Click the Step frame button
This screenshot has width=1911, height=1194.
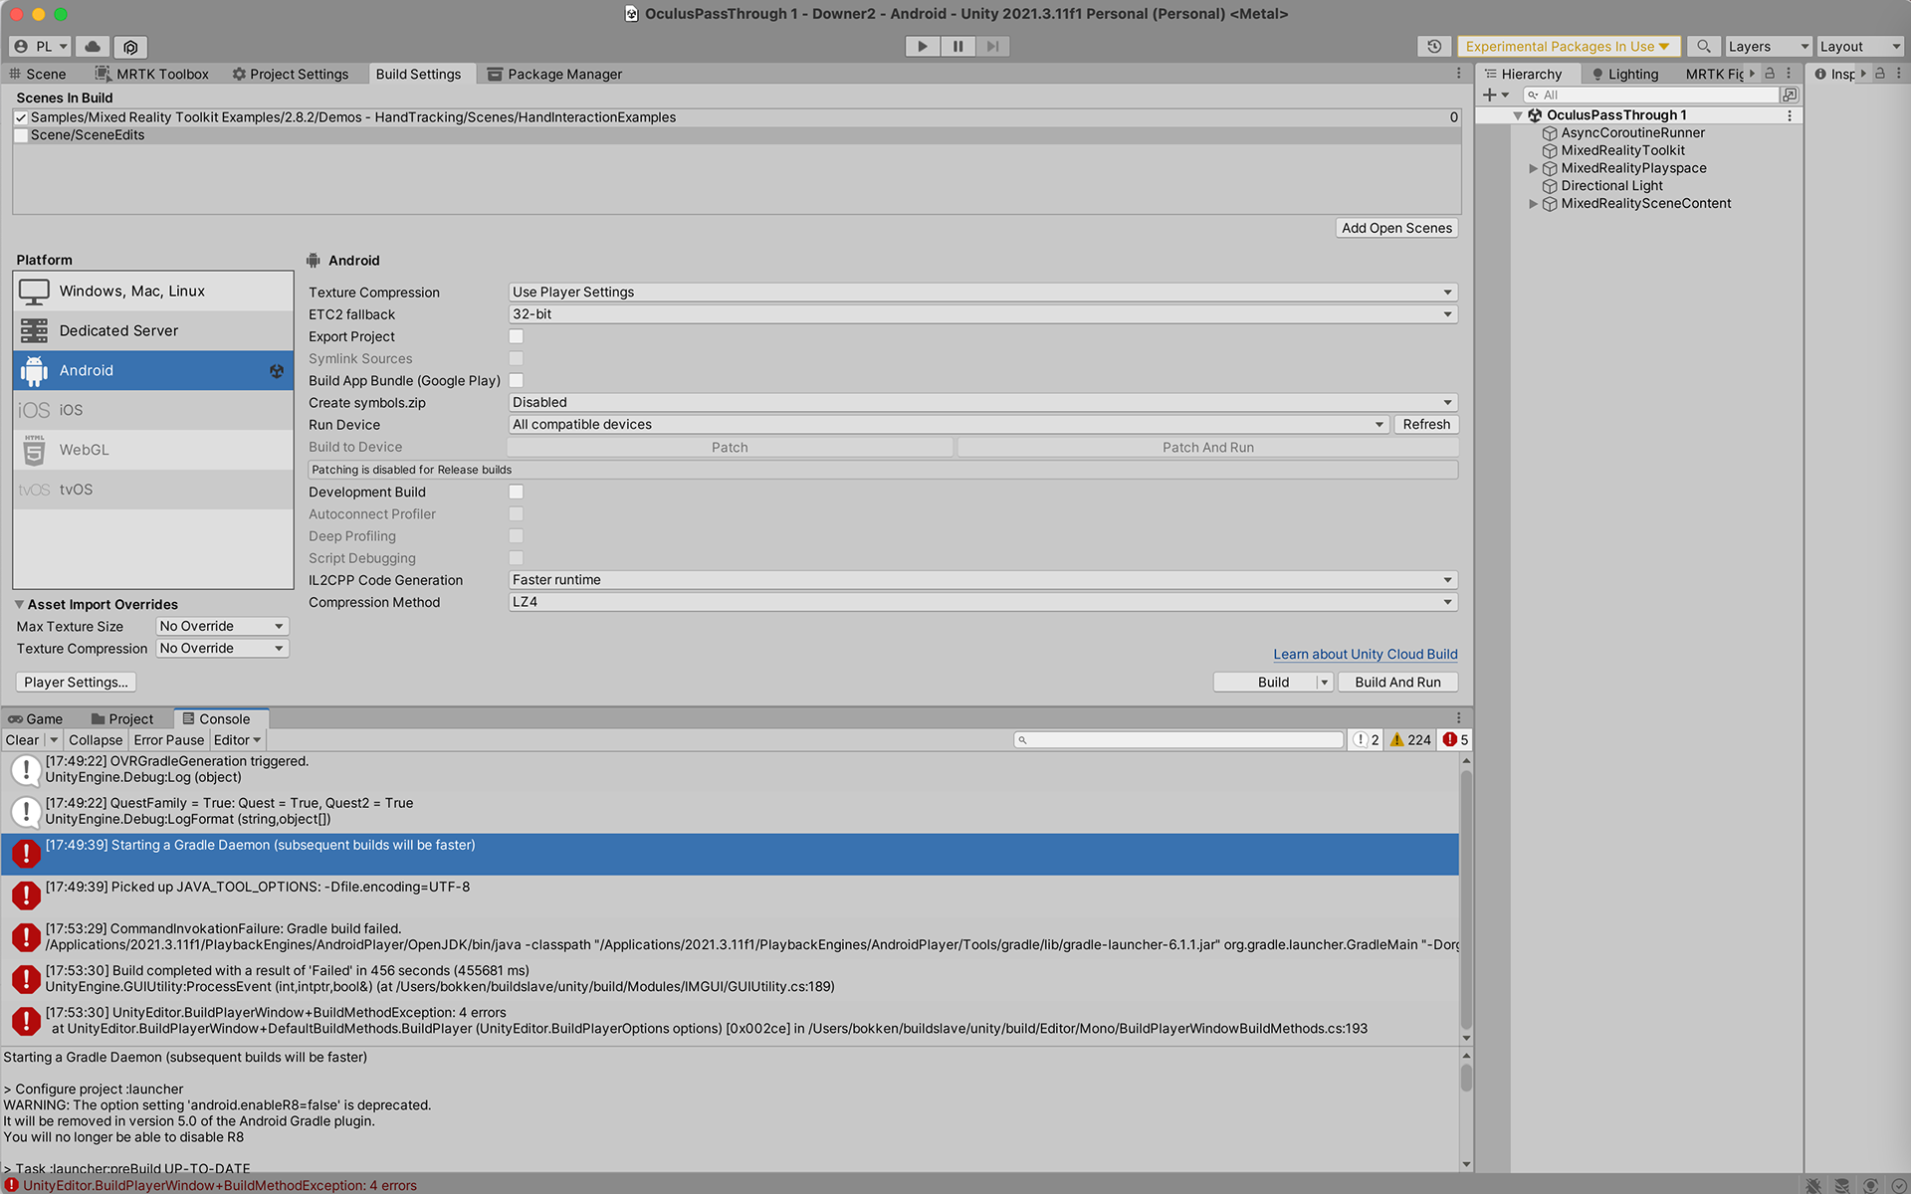pyautogui.click(x=992, y=46)
